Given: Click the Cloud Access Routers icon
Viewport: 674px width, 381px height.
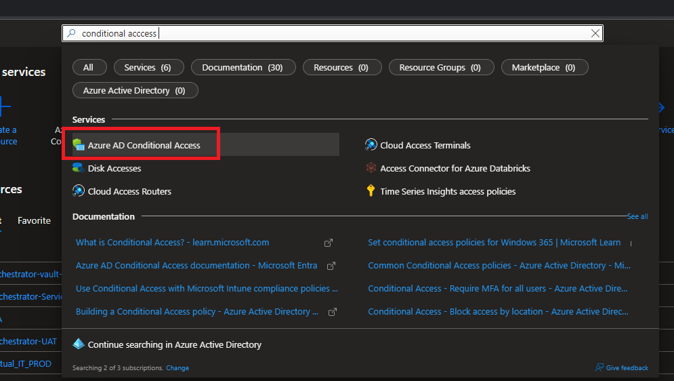Looking at the screenshot, I should (79, 190).
